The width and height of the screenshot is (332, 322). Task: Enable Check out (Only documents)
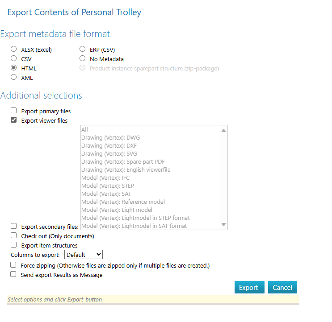tap(14, 235)
